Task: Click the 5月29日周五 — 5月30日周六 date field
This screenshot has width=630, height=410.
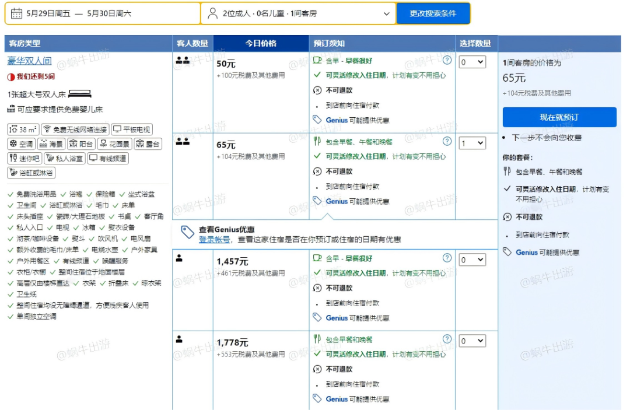Action: coord(103,13)
